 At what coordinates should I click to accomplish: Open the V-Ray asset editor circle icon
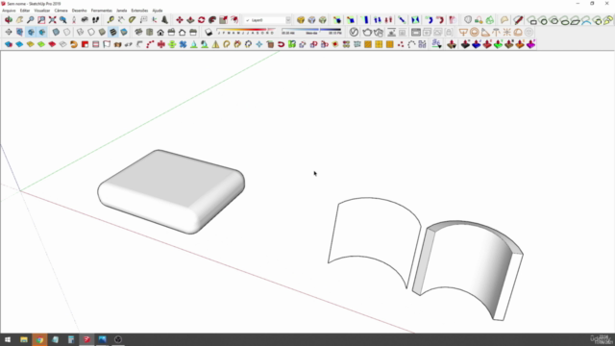point(354,32)
